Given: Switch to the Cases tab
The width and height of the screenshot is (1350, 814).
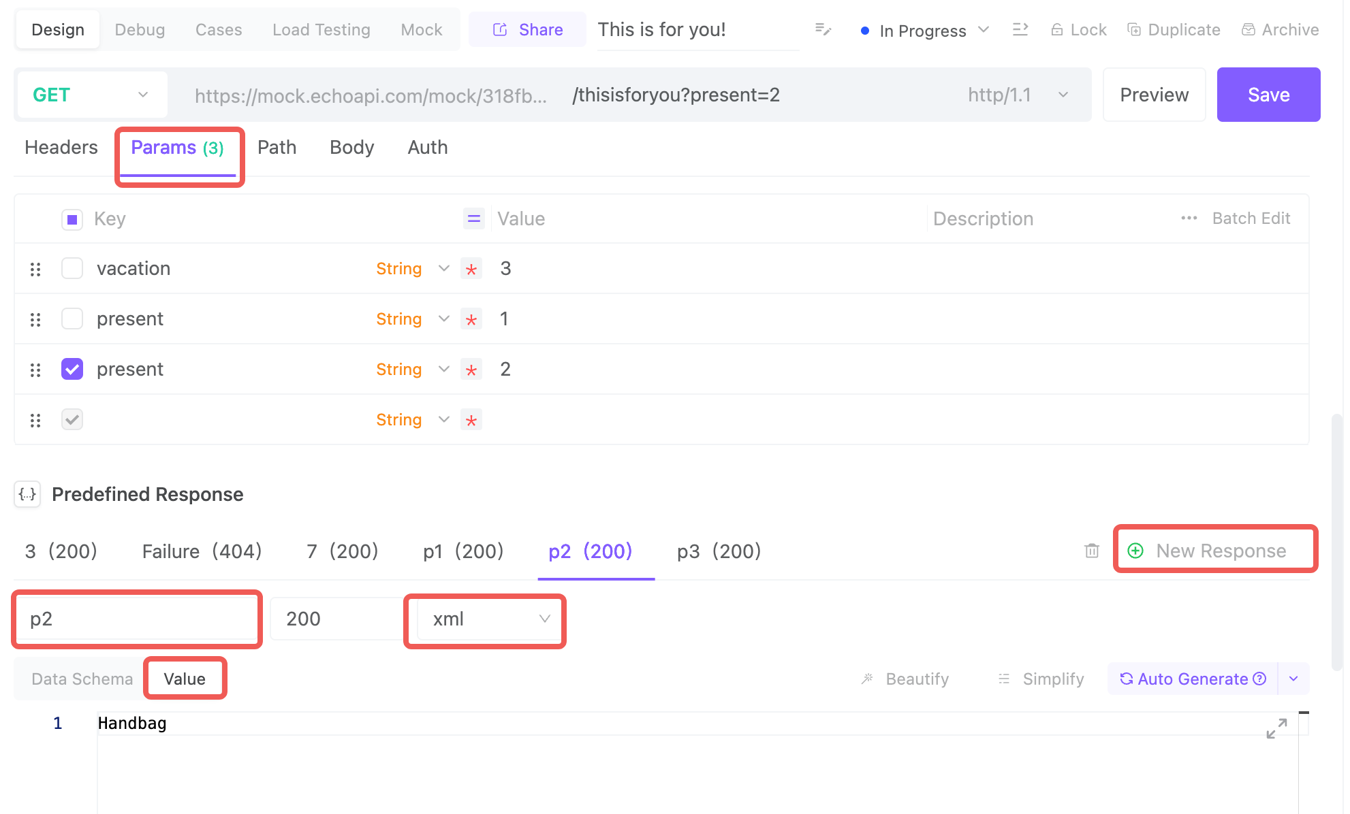Looking at the screenshot, I should tap(219, 29).
